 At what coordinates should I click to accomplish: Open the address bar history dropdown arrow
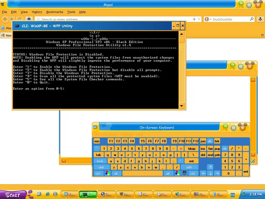(x=199, y=19)
